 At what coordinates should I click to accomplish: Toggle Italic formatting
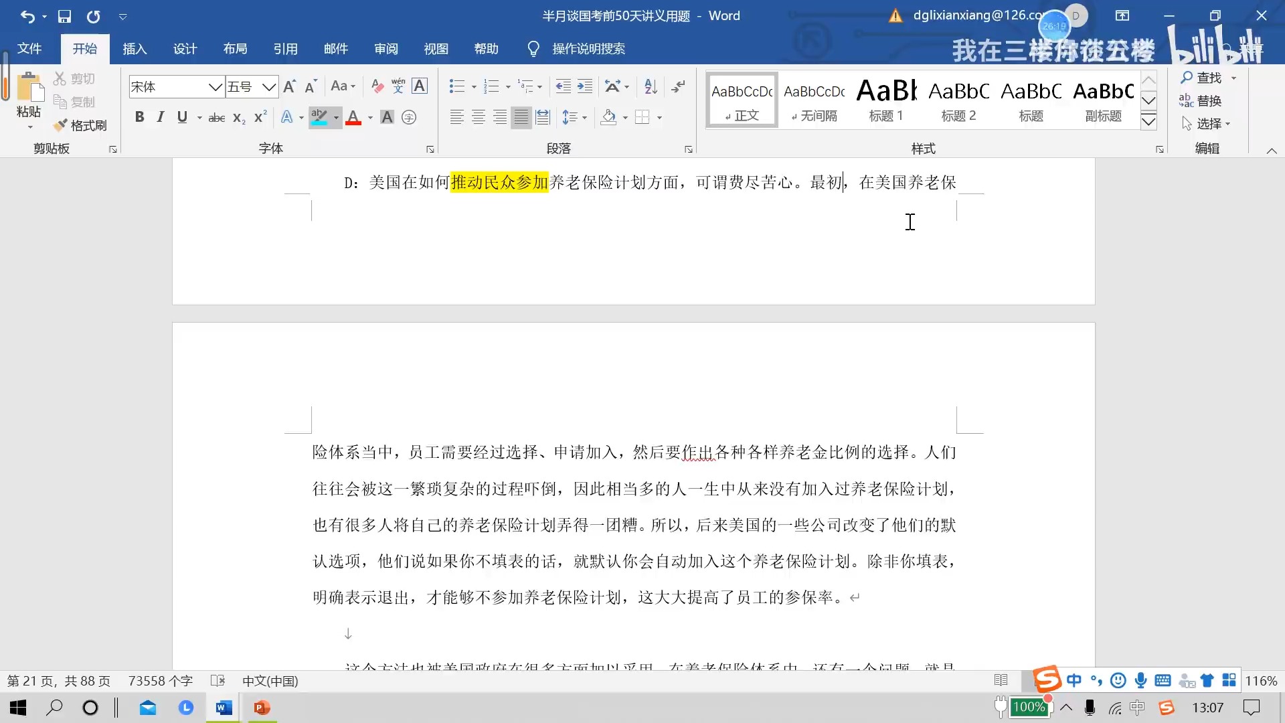161,117
